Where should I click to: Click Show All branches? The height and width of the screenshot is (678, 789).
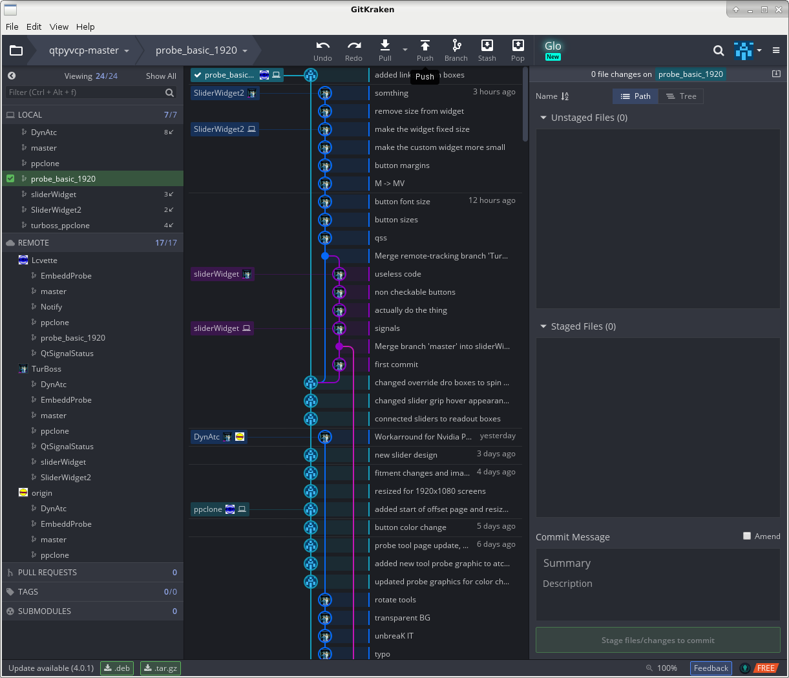(x=161, y=76)
